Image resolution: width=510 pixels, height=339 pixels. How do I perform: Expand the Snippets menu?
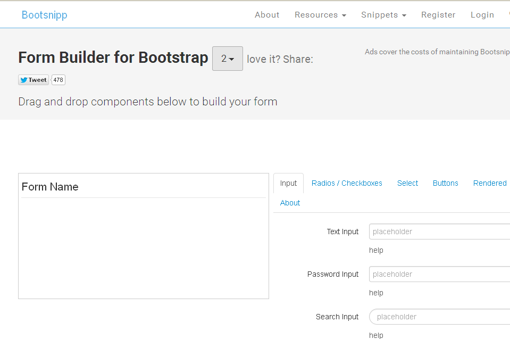tap(384, 15)
